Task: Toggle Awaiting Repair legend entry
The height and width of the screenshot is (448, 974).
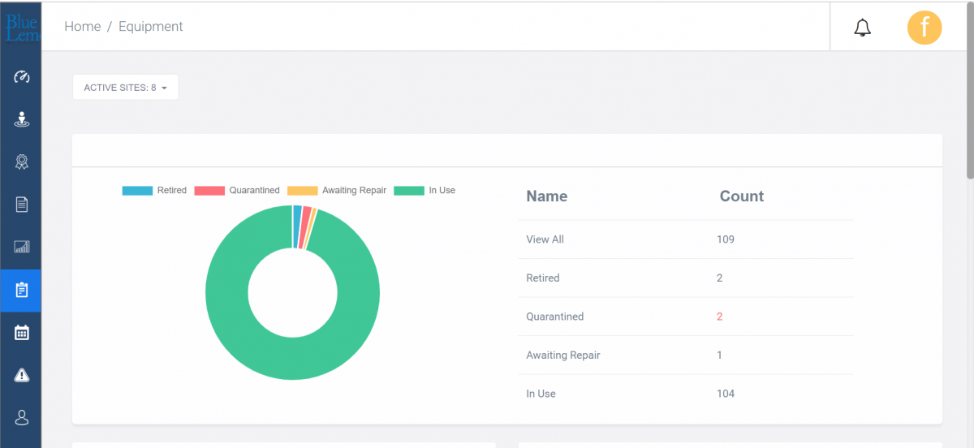Action: coord(337,191)
